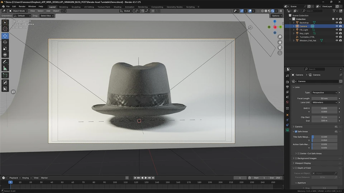Image resolution: width=344 pixels, height=193 pixels.
Task: Open the lens Type Perspective dropdown
Action: coord(325,93)
